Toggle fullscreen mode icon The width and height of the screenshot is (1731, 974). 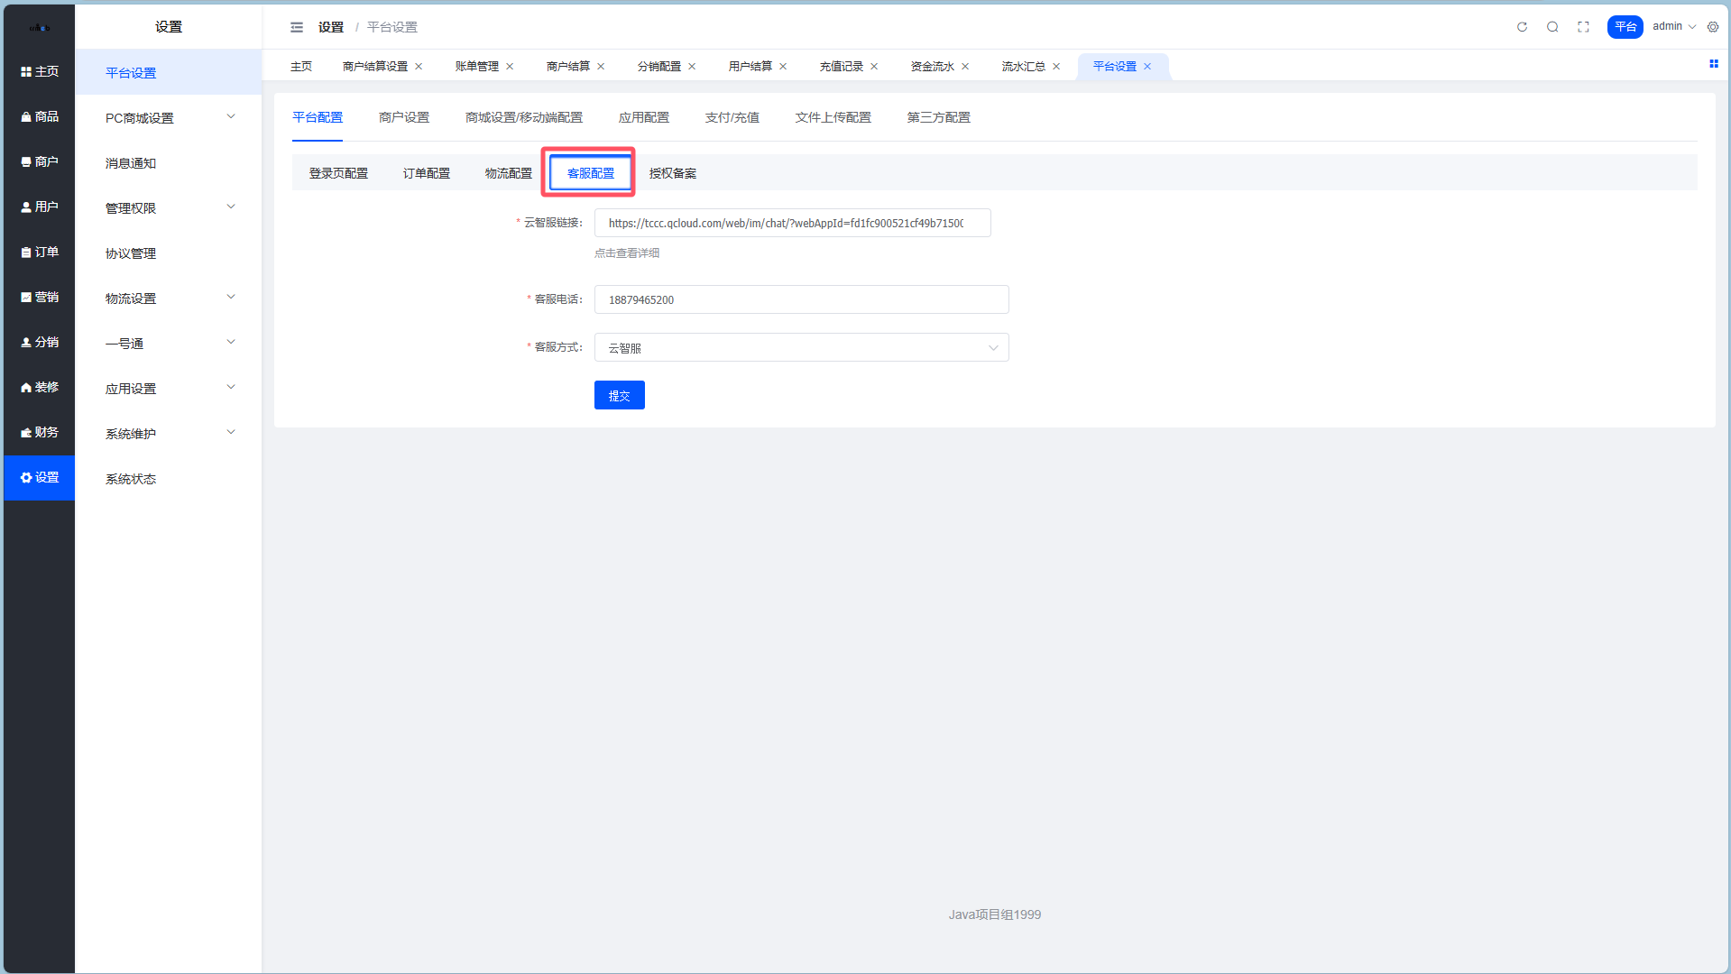[1583, 27]
